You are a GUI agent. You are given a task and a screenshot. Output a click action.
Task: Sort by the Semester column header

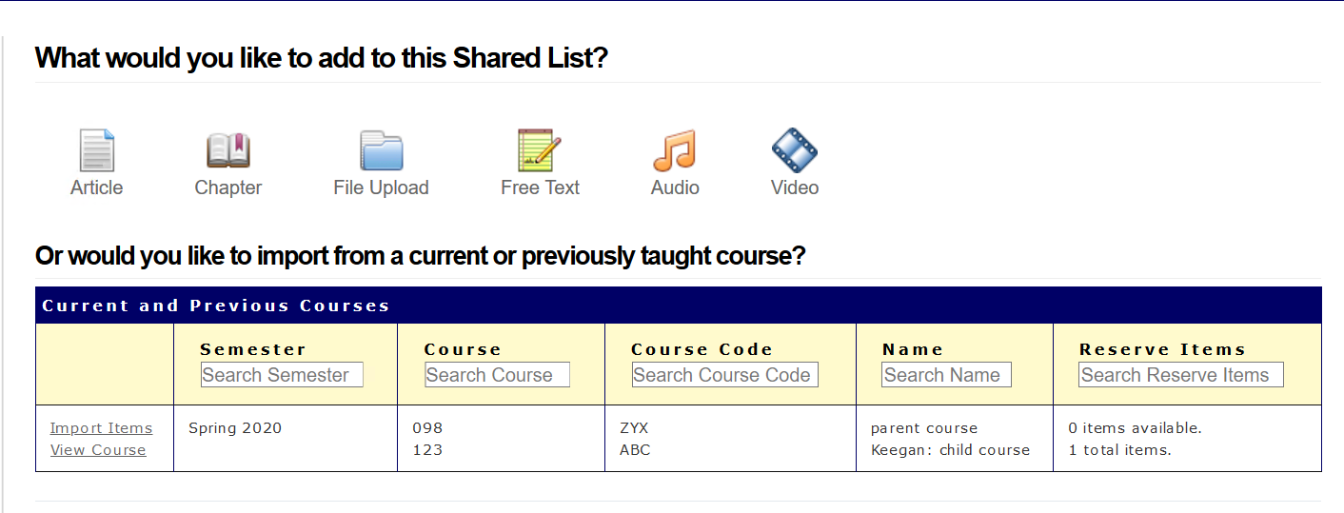(x=253, y=349)
